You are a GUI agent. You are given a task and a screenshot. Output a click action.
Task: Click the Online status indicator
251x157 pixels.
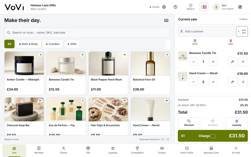pyautogui.click(x=154, y=7)
